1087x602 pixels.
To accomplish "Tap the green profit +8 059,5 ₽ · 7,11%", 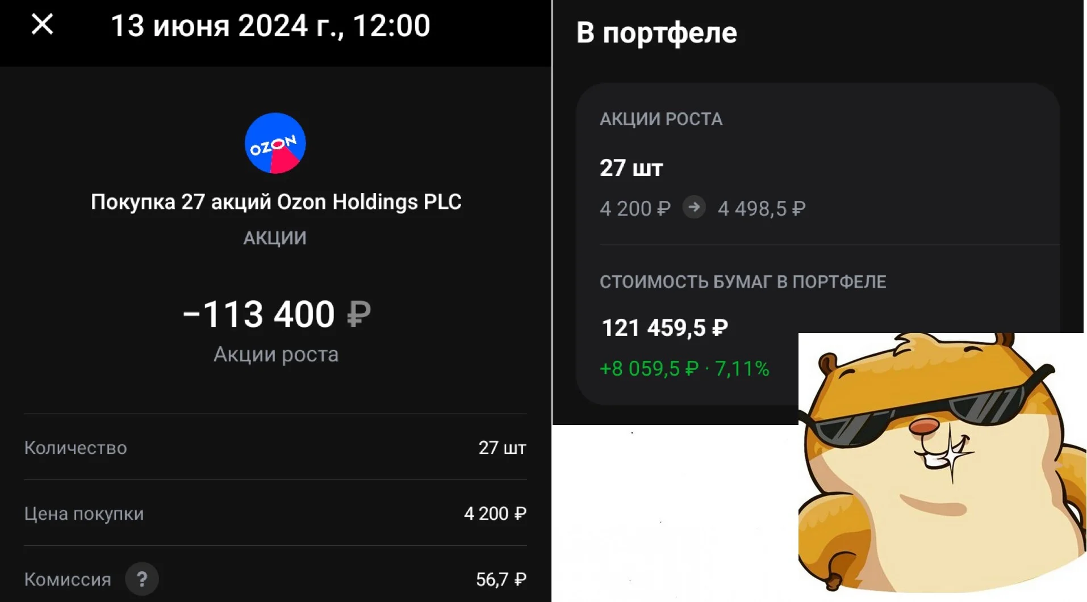I will 684,369.
